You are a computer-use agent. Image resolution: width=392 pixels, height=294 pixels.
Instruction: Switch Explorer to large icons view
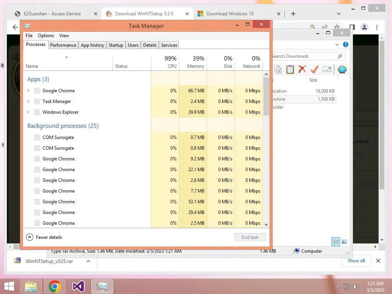[344, 242]
